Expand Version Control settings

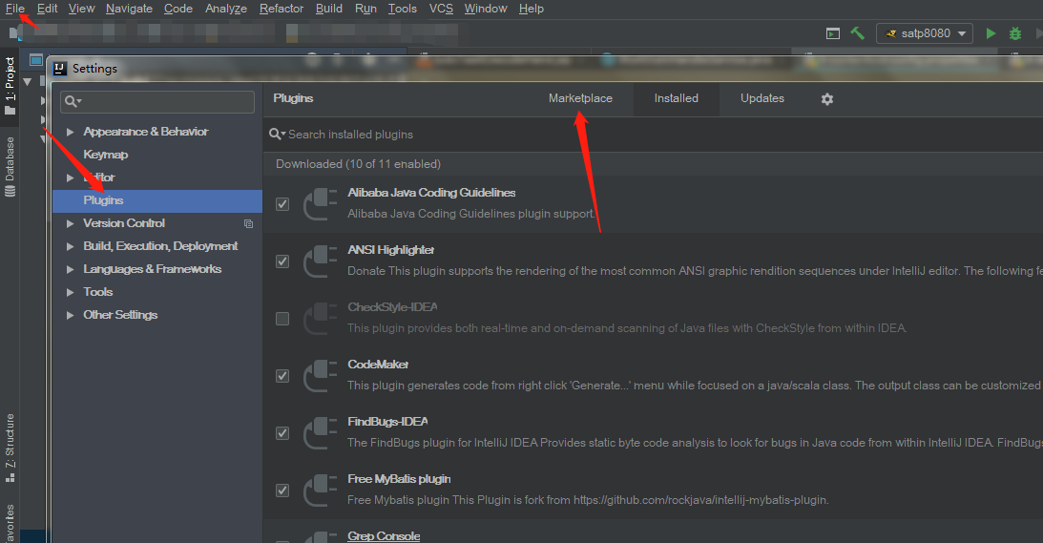pos(70,223)
